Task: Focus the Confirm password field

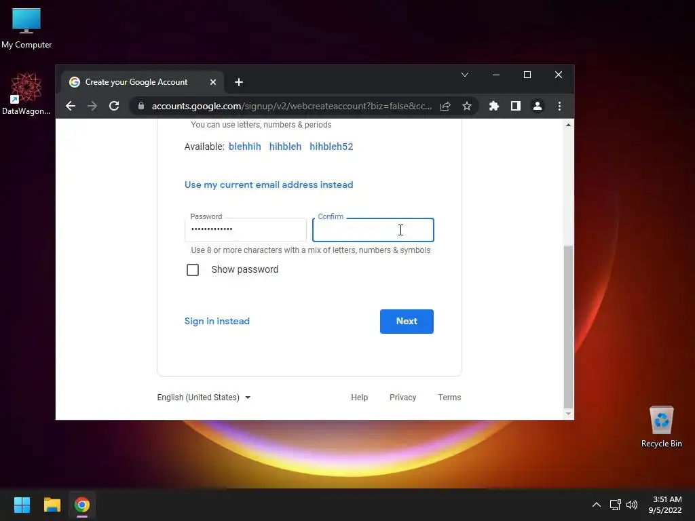Action: tap(373, 229)
